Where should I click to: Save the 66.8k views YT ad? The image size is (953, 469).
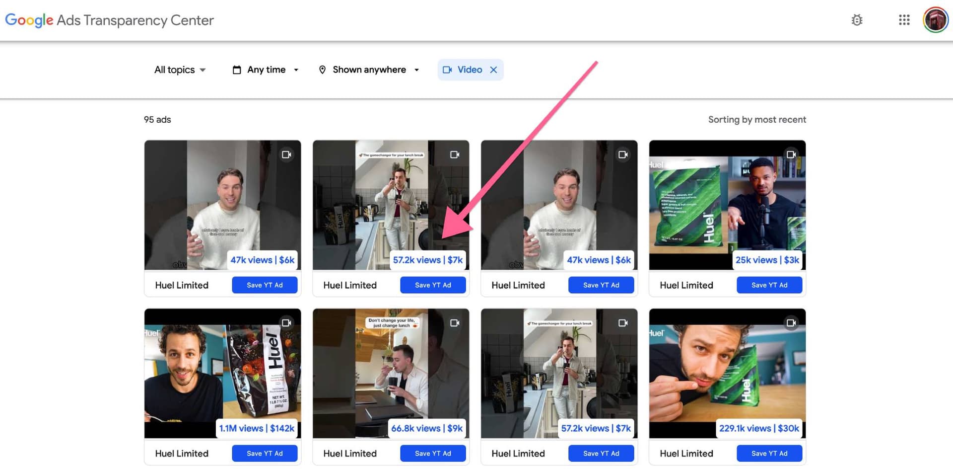coord(433,454)
